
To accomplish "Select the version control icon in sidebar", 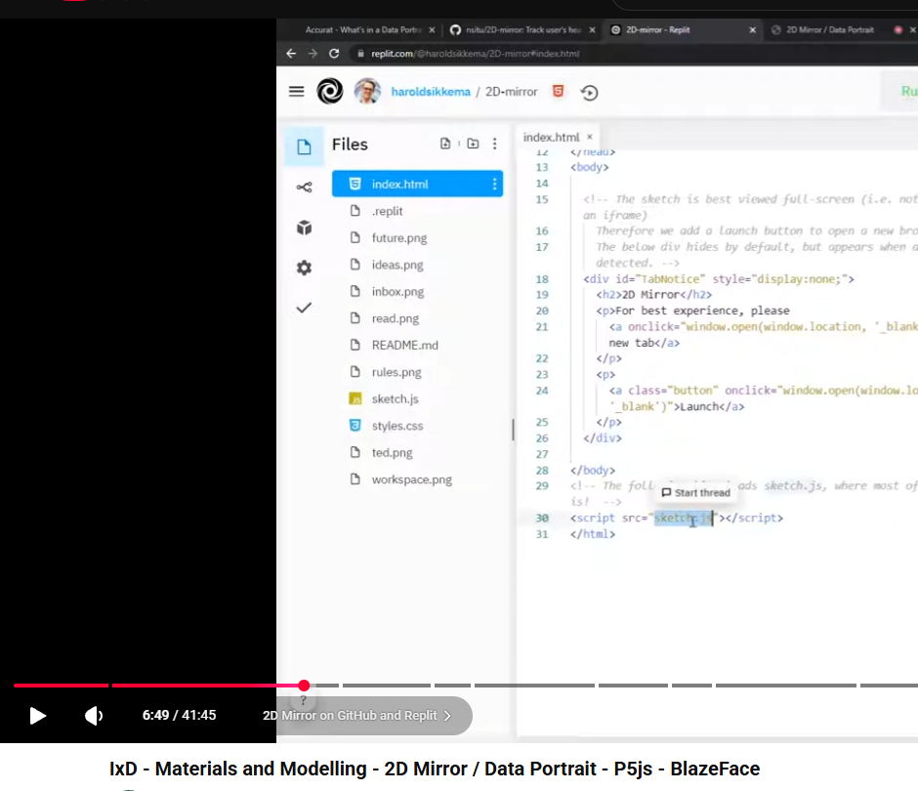I will 304,185.
